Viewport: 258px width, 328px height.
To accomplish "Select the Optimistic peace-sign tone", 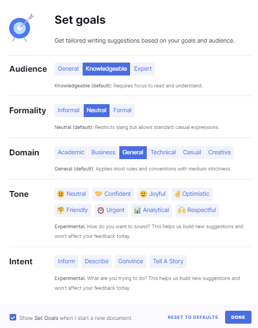I will 192,194.
